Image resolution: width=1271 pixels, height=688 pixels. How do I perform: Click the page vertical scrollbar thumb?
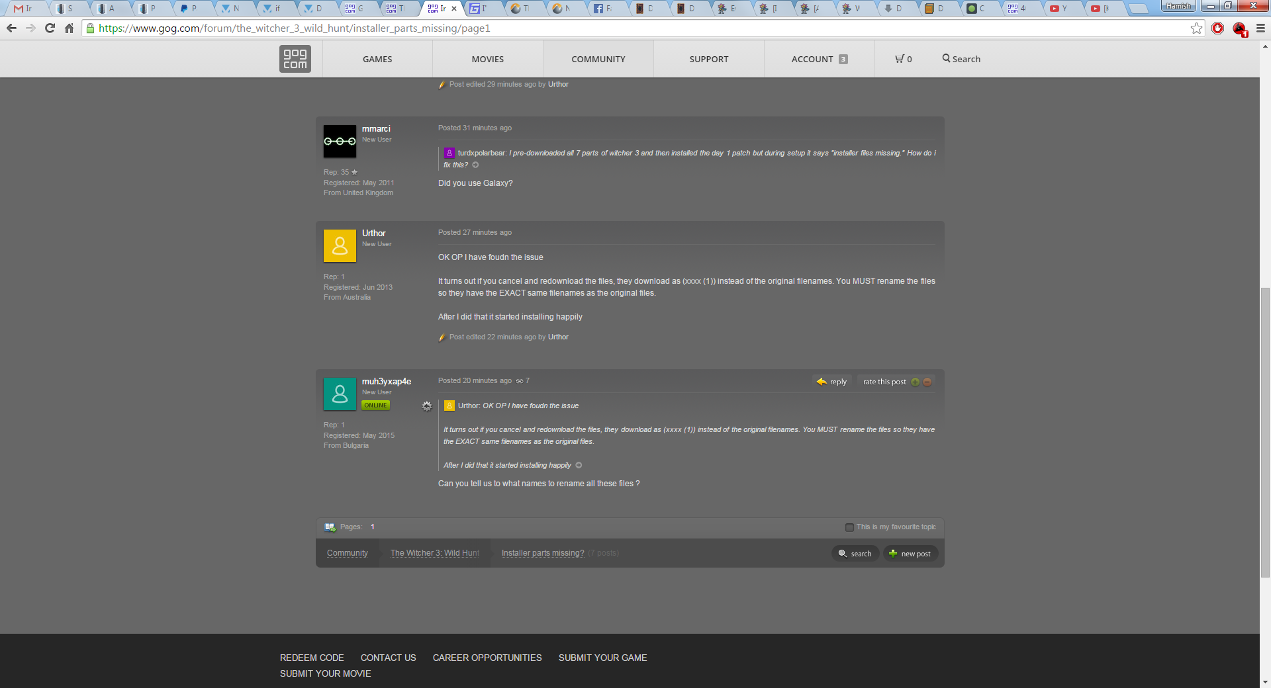click(x=1265, y=433)
